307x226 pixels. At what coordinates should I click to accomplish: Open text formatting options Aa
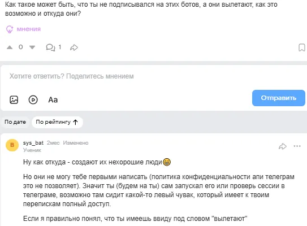point(53,100)
